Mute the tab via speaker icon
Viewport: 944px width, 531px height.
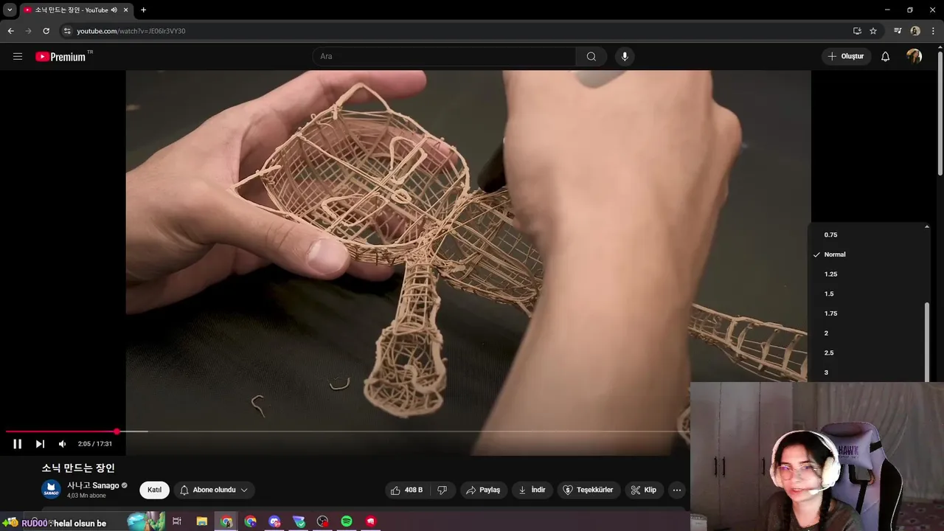point(114,10)
